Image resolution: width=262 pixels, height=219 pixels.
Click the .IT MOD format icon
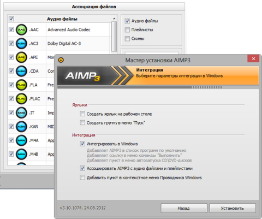tap(21, 113)
